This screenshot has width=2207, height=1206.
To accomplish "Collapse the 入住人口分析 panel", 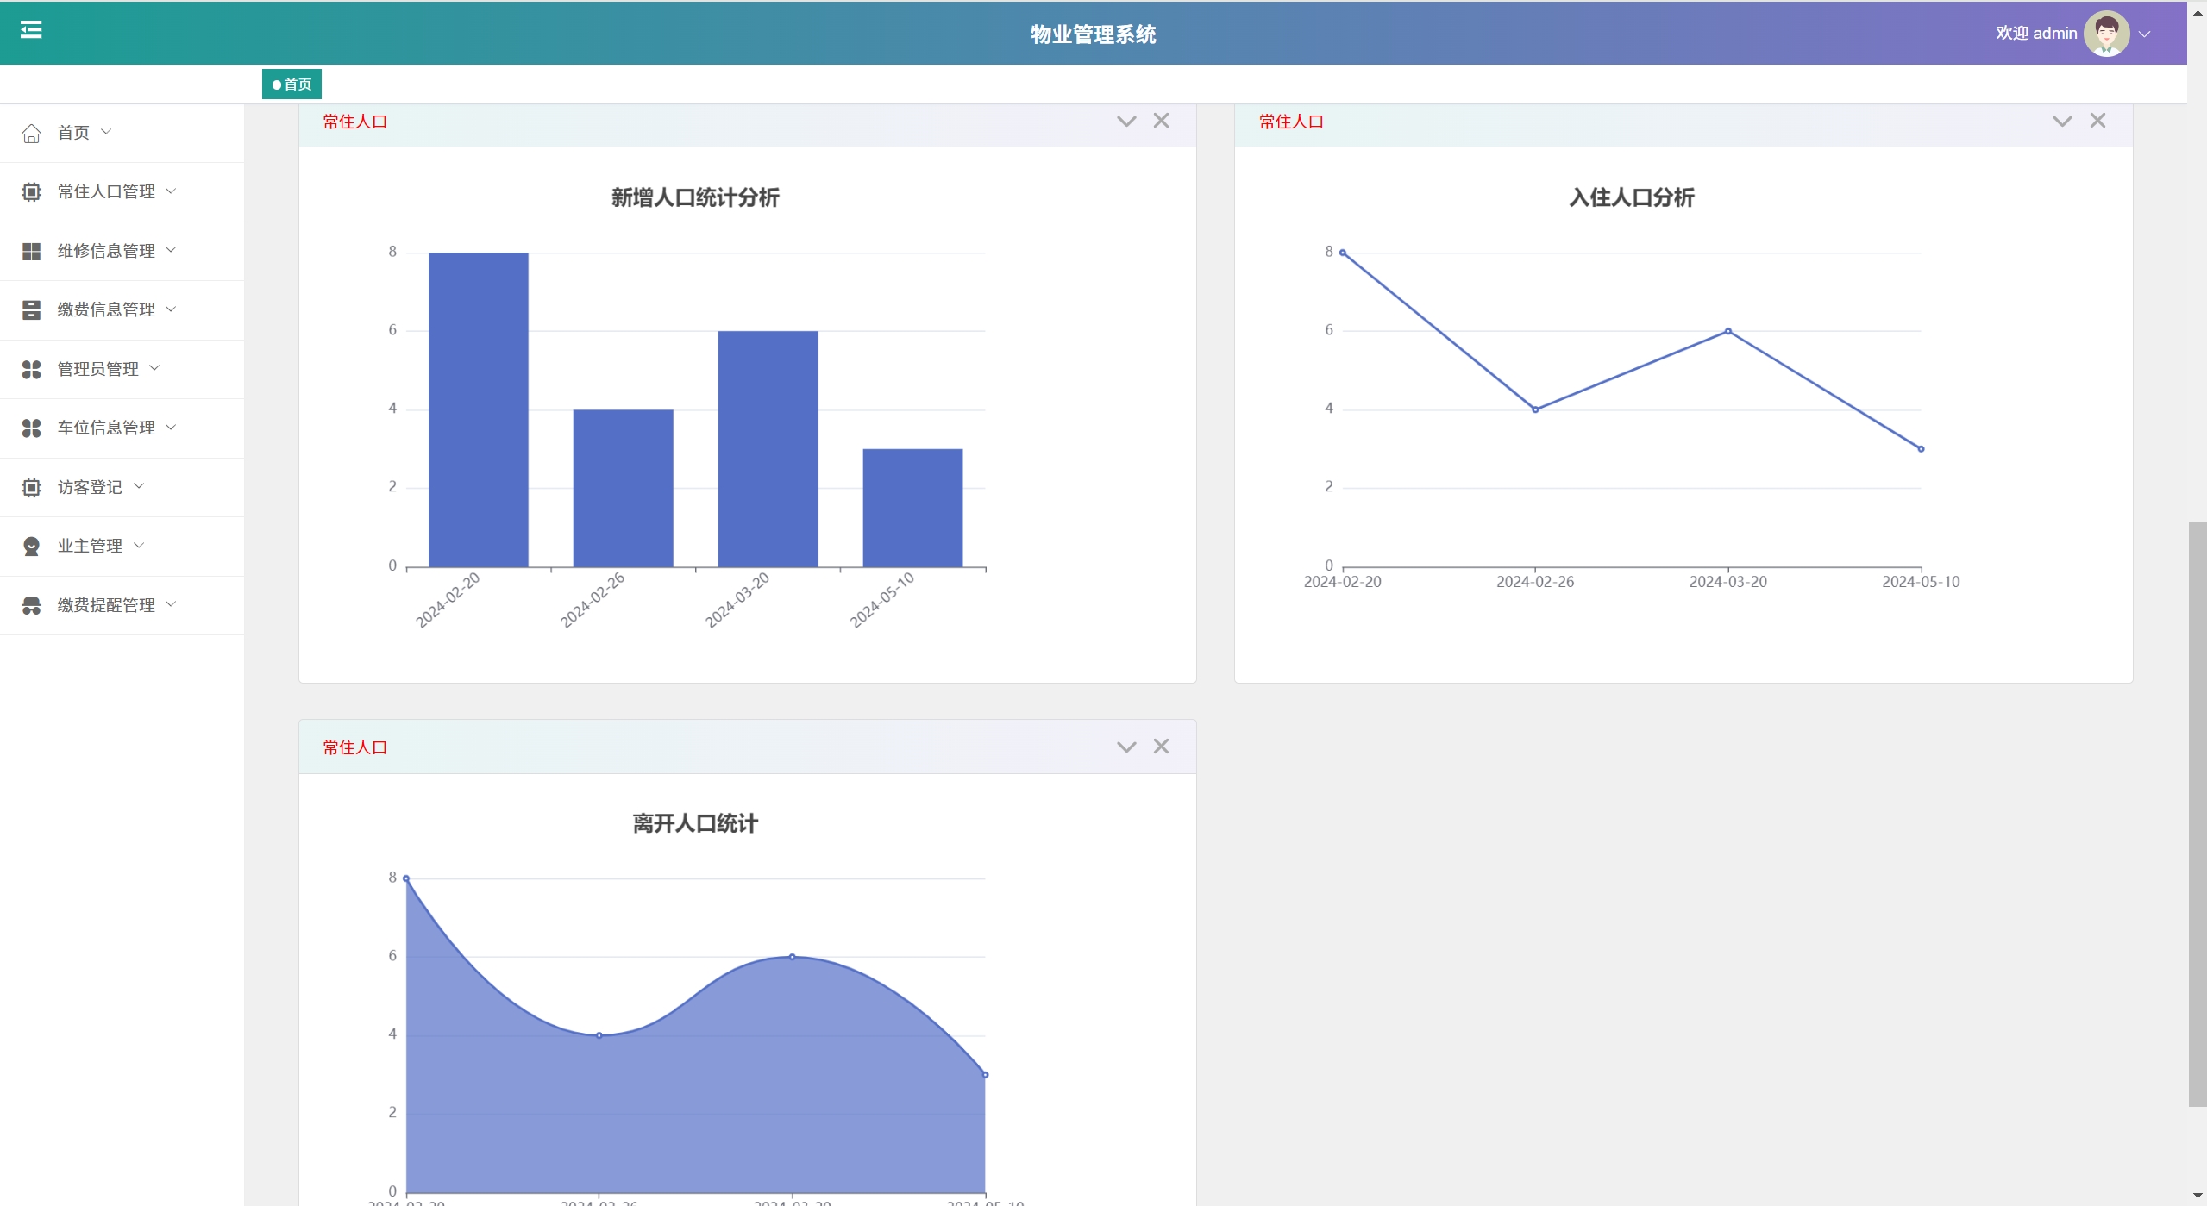I will [2061, 122].
